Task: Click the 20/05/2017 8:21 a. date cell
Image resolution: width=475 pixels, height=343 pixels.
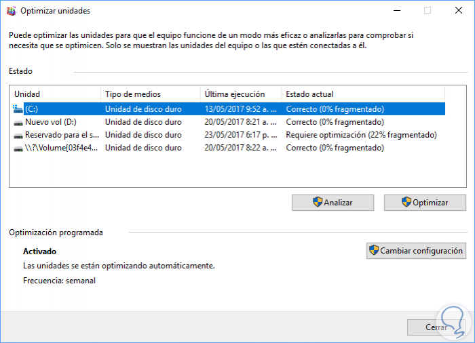Action: coord(240,122)
